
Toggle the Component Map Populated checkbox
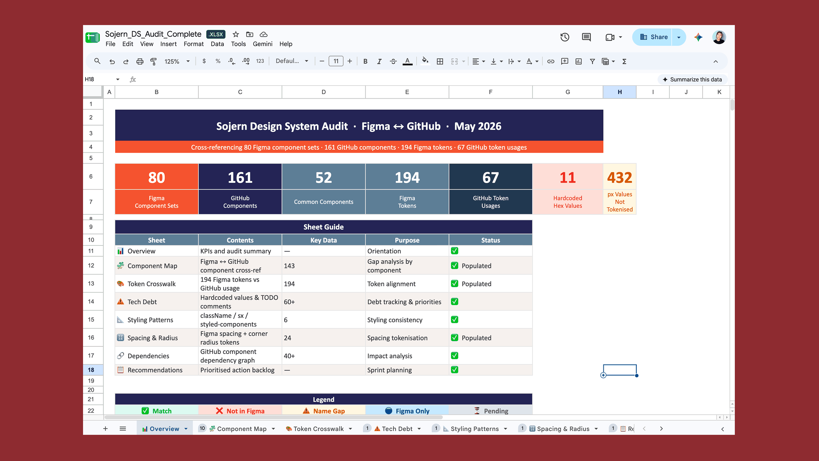pos(455,265)
